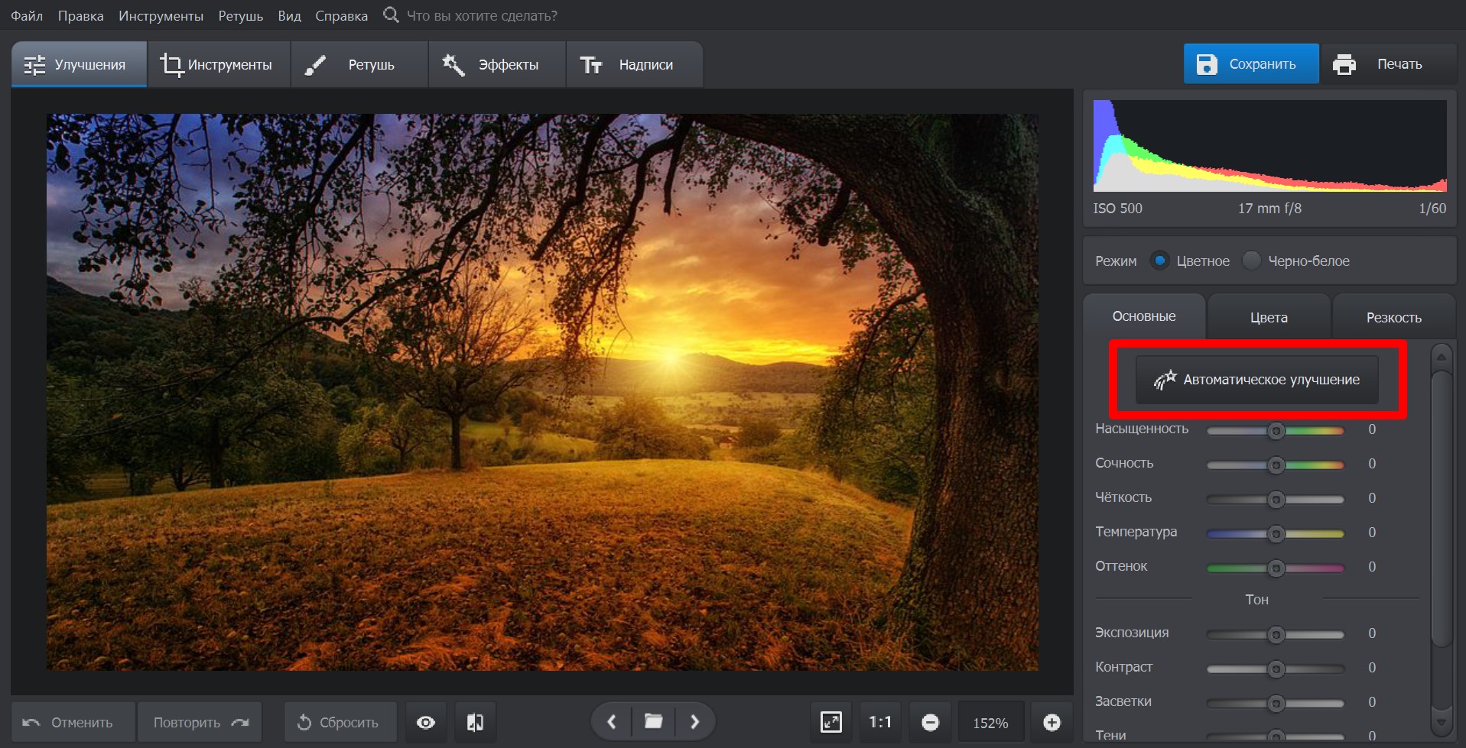Go to next photo arrow

click(694, 722)
